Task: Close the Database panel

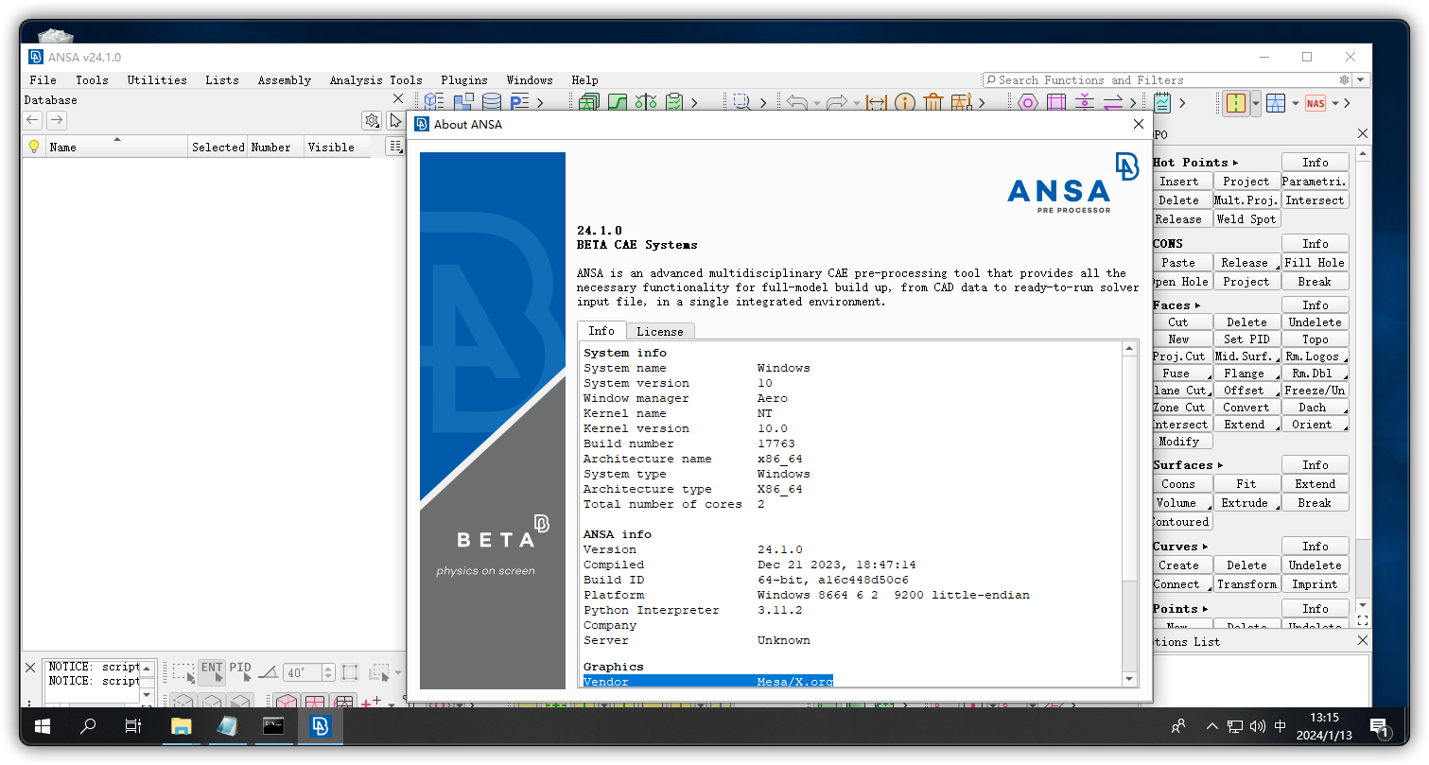Action: click(x=397, y=99)
